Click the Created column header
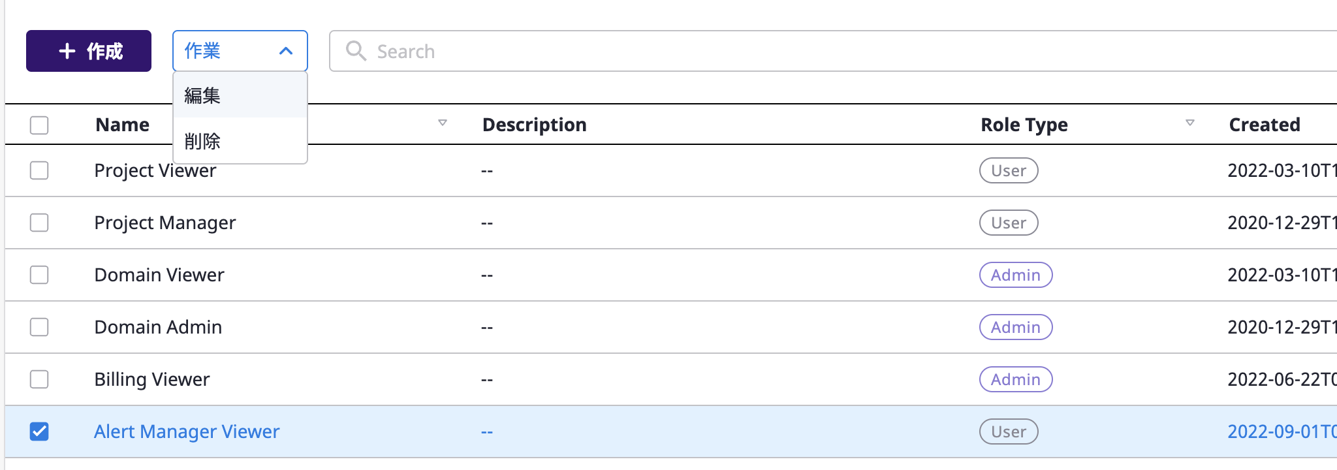The width and height of the screenshot is (1337, 470). [1264, 125]
